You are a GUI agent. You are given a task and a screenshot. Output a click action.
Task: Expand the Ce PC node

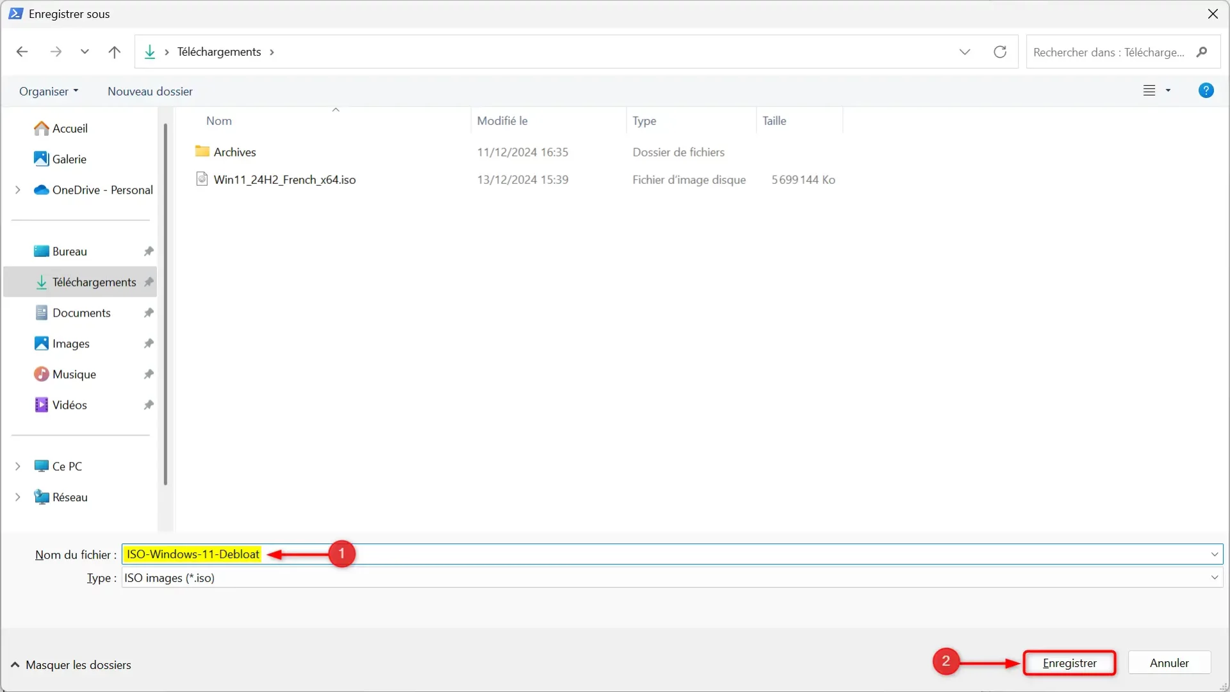(18, 466)
